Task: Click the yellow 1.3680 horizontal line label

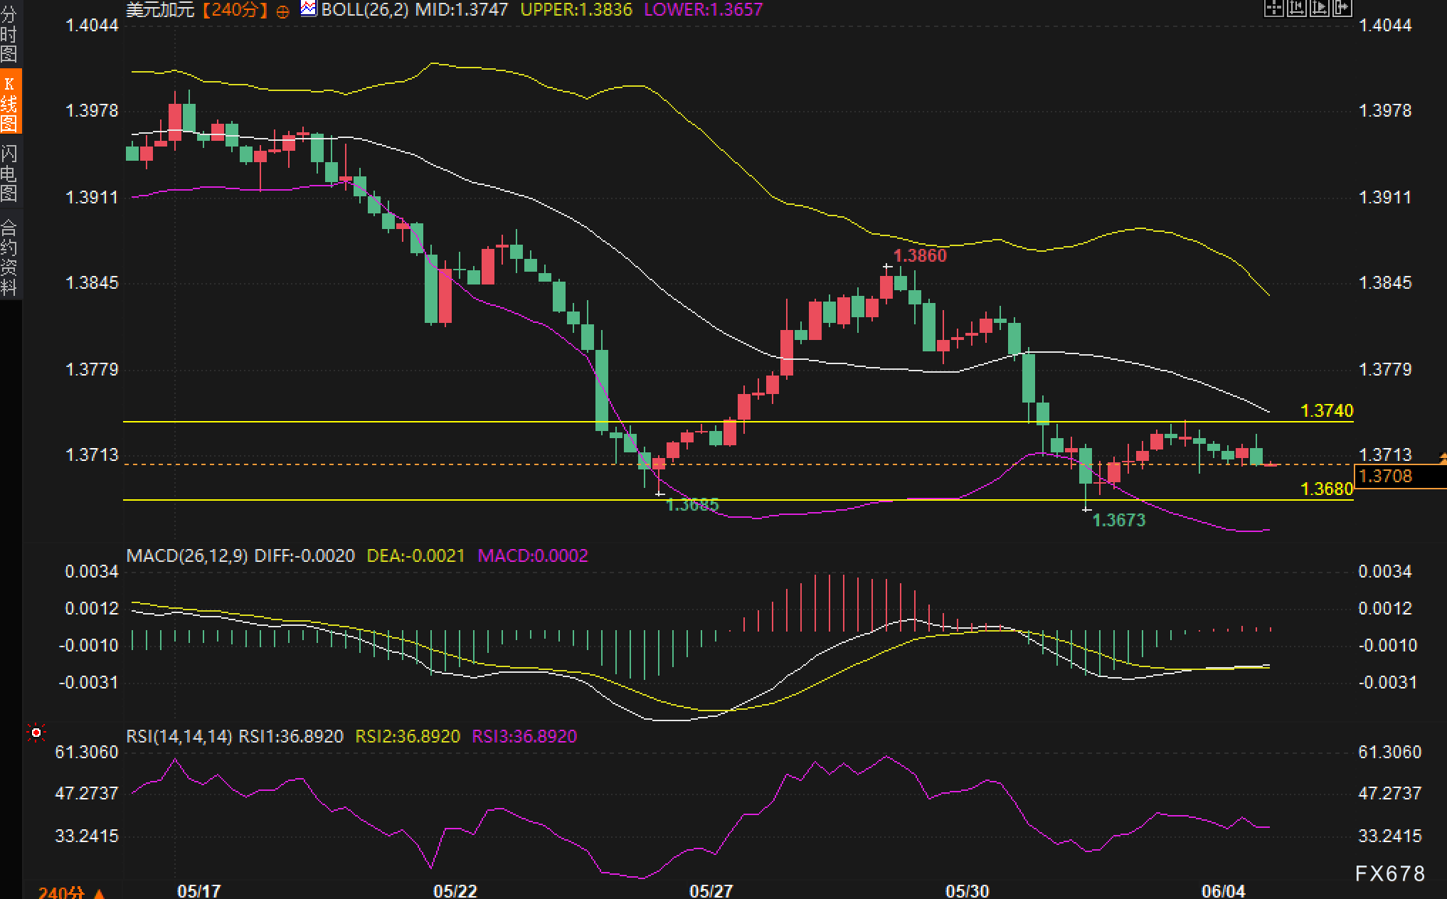Action: [x=1326, y=489]
